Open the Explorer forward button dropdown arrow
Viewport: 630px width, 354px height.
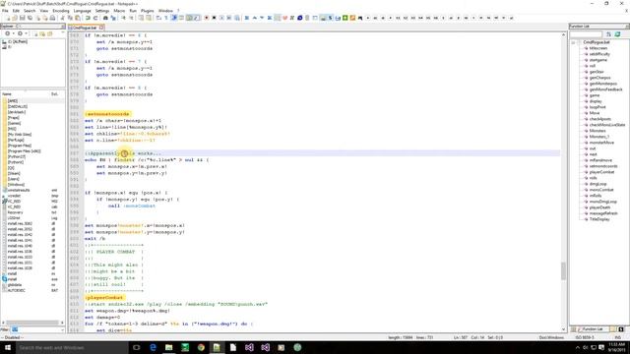26,34
